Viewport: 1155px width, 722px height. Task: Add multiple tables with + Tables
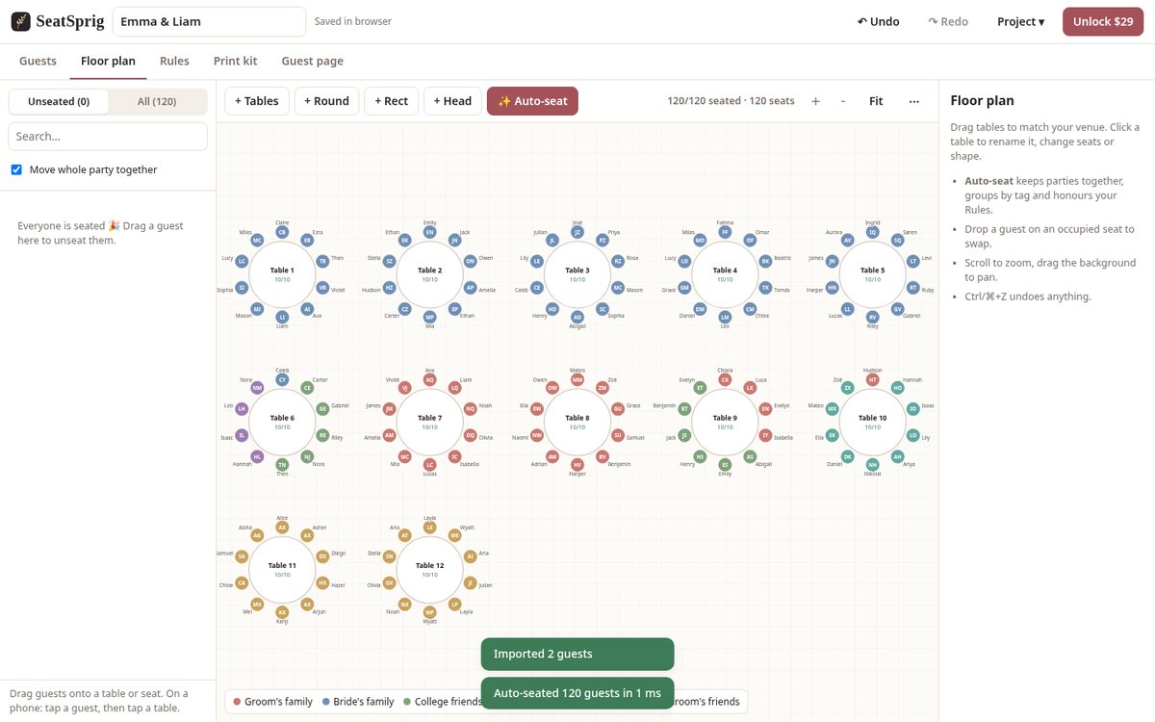pyautogui.click(x=257, y=101)
